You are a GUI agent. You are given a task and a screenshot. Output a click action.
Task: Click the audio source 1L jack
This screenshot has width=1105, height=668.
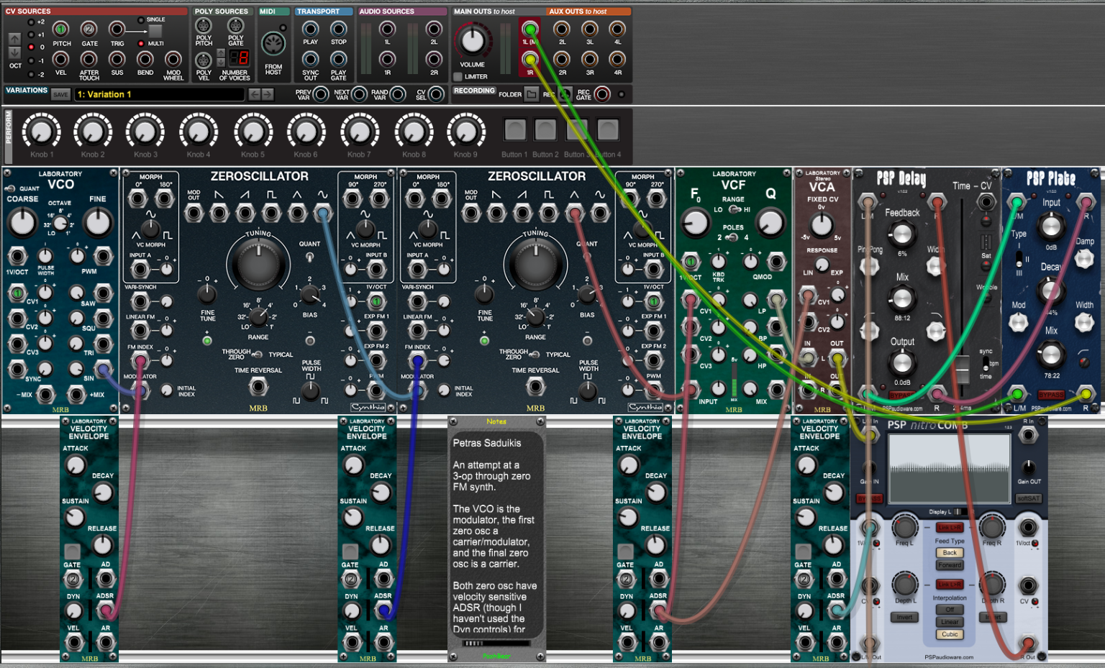pos(388,29)
